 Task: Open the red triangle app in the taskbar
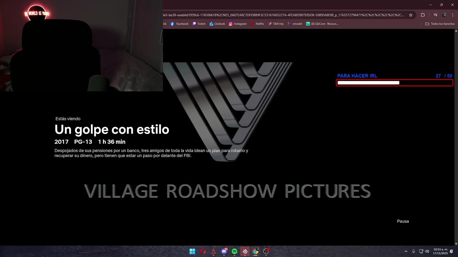[x=214, y=251]
